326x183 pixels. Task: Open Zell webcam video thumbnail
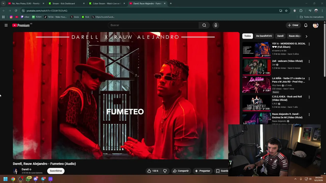tap(256, 67)
